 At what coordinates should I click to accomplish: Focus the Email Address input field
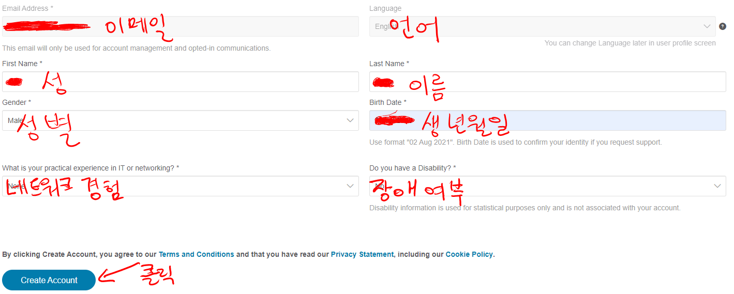coord(181,26)
